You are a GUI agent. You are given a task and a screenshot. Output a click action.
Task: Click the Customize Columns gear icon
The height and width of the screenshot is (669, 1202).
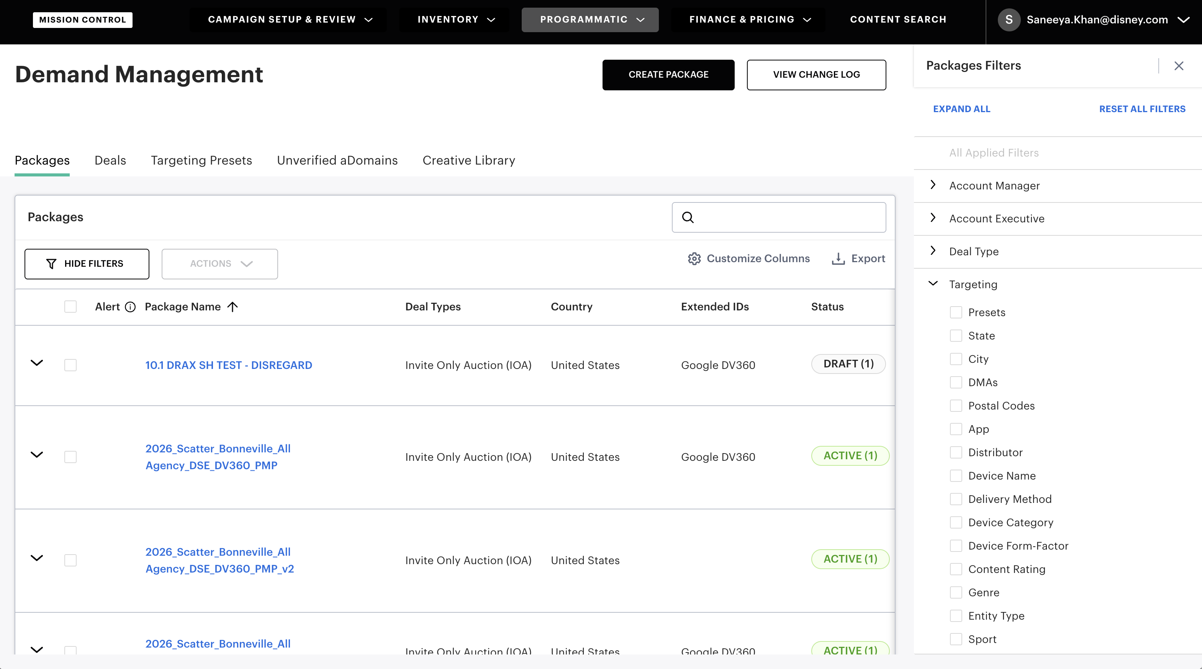694,259
